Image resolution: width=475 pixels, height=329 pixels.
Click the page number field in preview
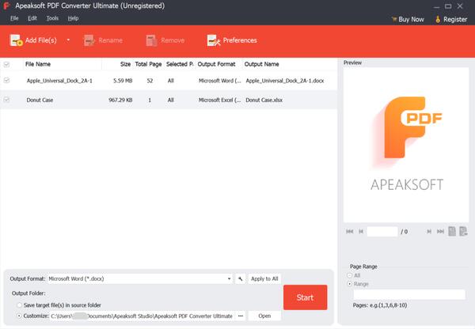pyautogui.click(x=382, y=232)
